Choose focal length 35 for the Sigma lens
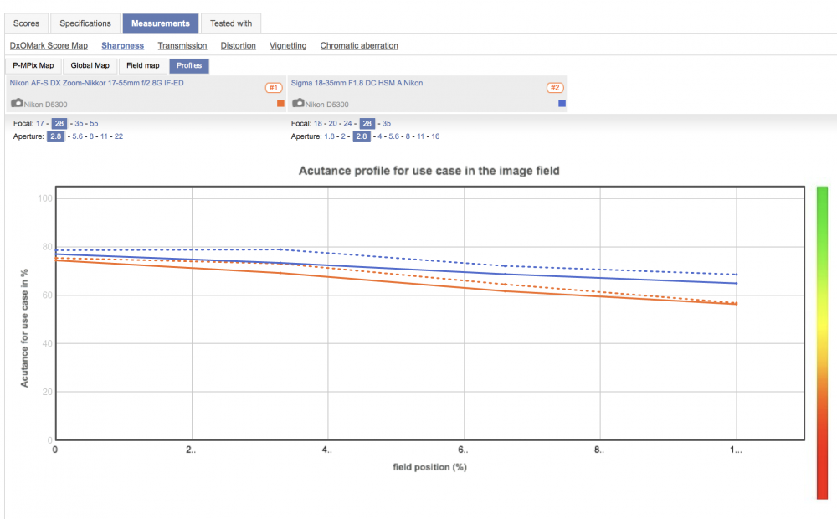Viewport: 837px width, 519px height. 387,123
